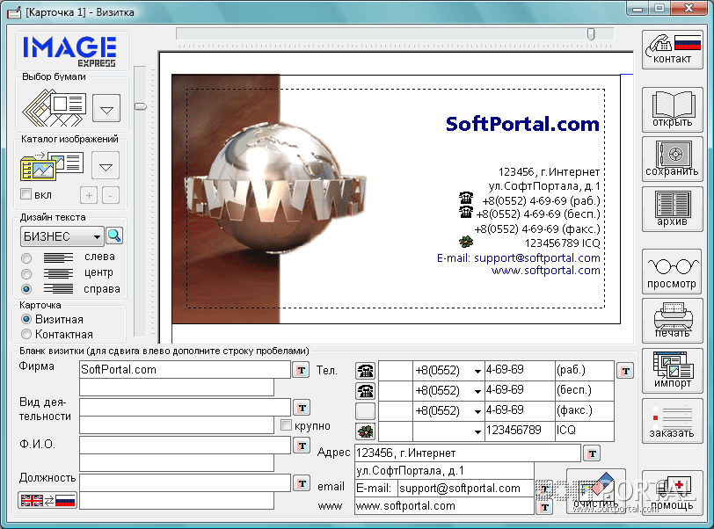This screenshot has height=529, width=714.
Task: Click the first Вид деятельности input field
Action: (185, 408)
